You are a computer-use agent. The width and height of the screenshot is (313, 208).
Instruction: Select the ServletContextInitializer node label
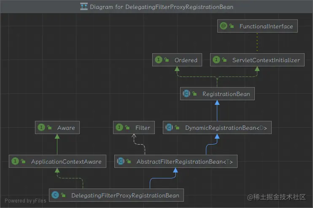[x=266, y=60]
